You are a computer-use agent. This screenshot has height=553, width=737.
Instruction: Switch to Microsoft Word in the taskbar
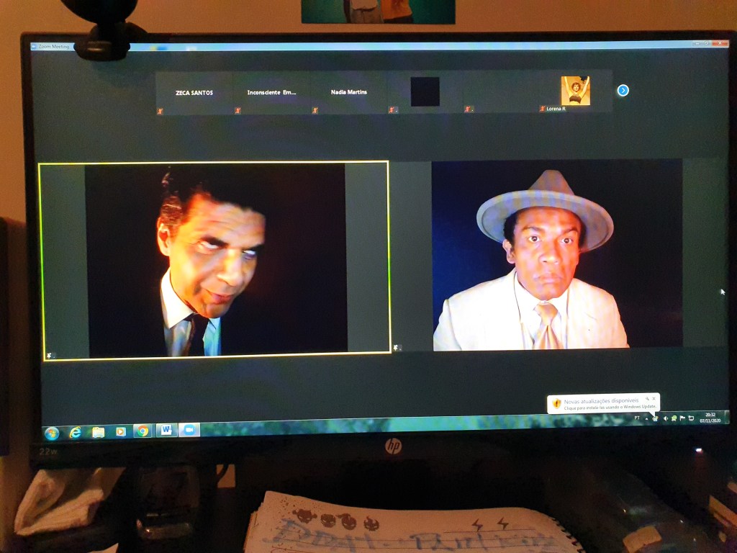click(x=166, y=430)
